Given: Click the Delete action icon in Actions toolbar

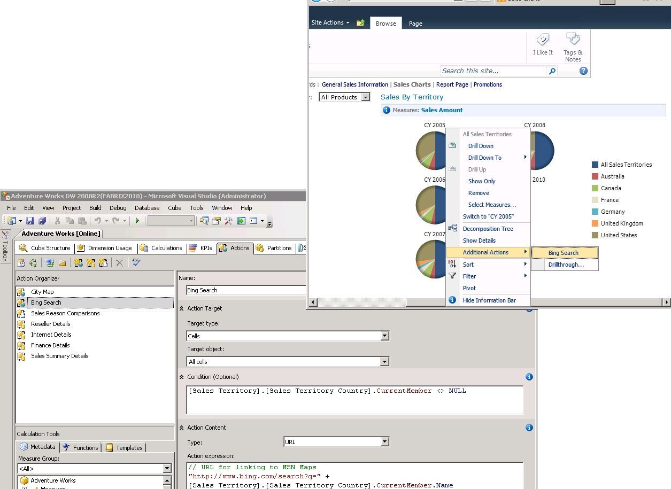Looking at the screenshot, I should [120, 262].
